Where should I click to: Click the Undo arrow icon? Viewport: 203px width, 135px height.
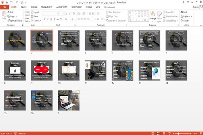(12, 2)
